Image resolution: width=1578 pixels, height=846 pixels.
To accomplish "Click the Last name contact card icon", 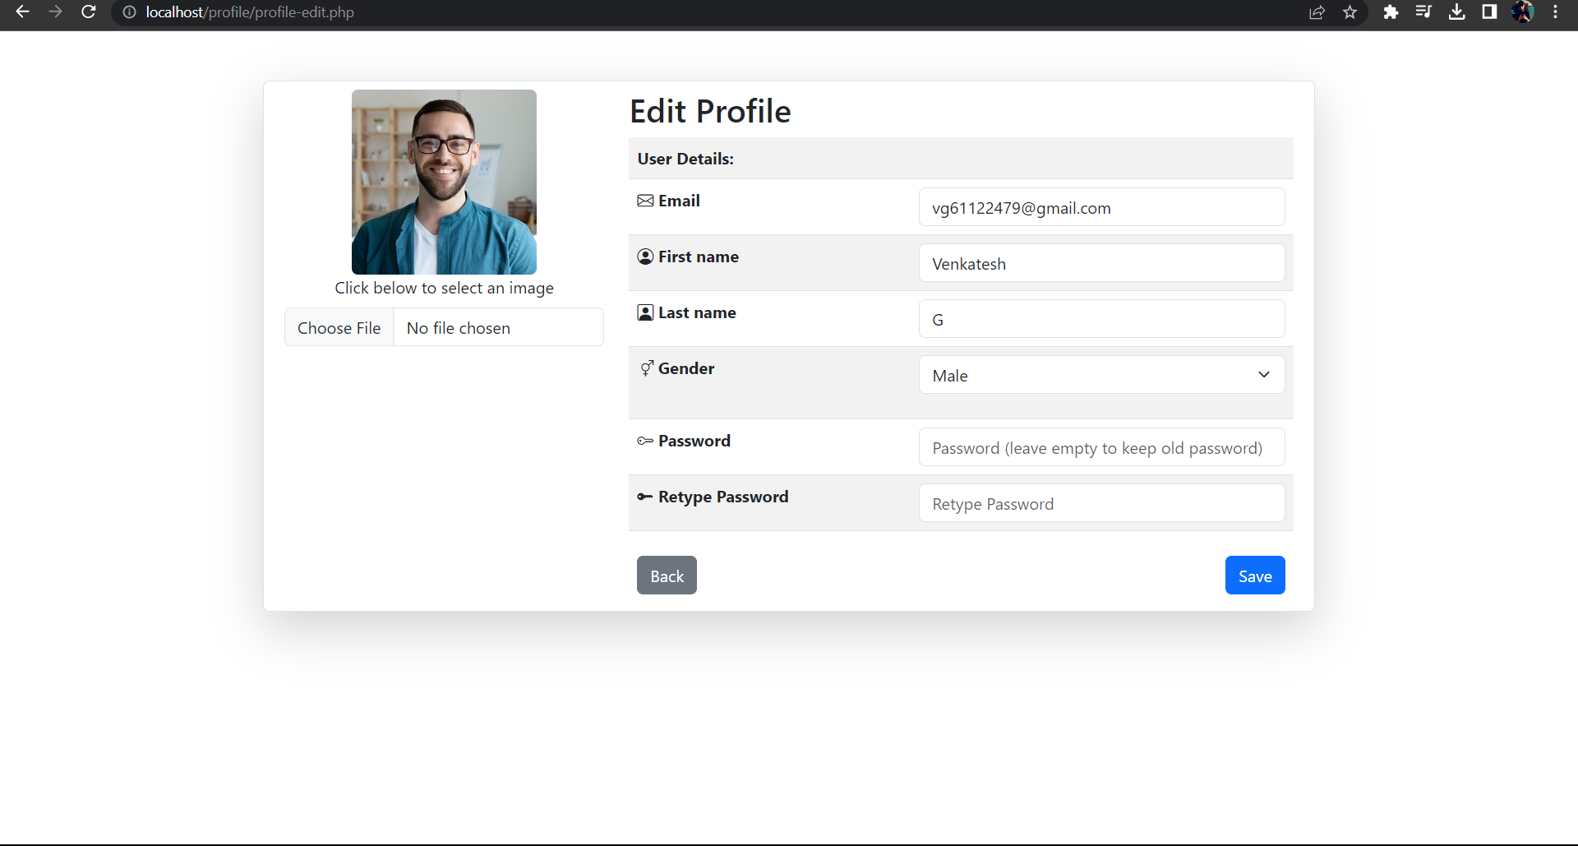I will (x=645, y=312).
